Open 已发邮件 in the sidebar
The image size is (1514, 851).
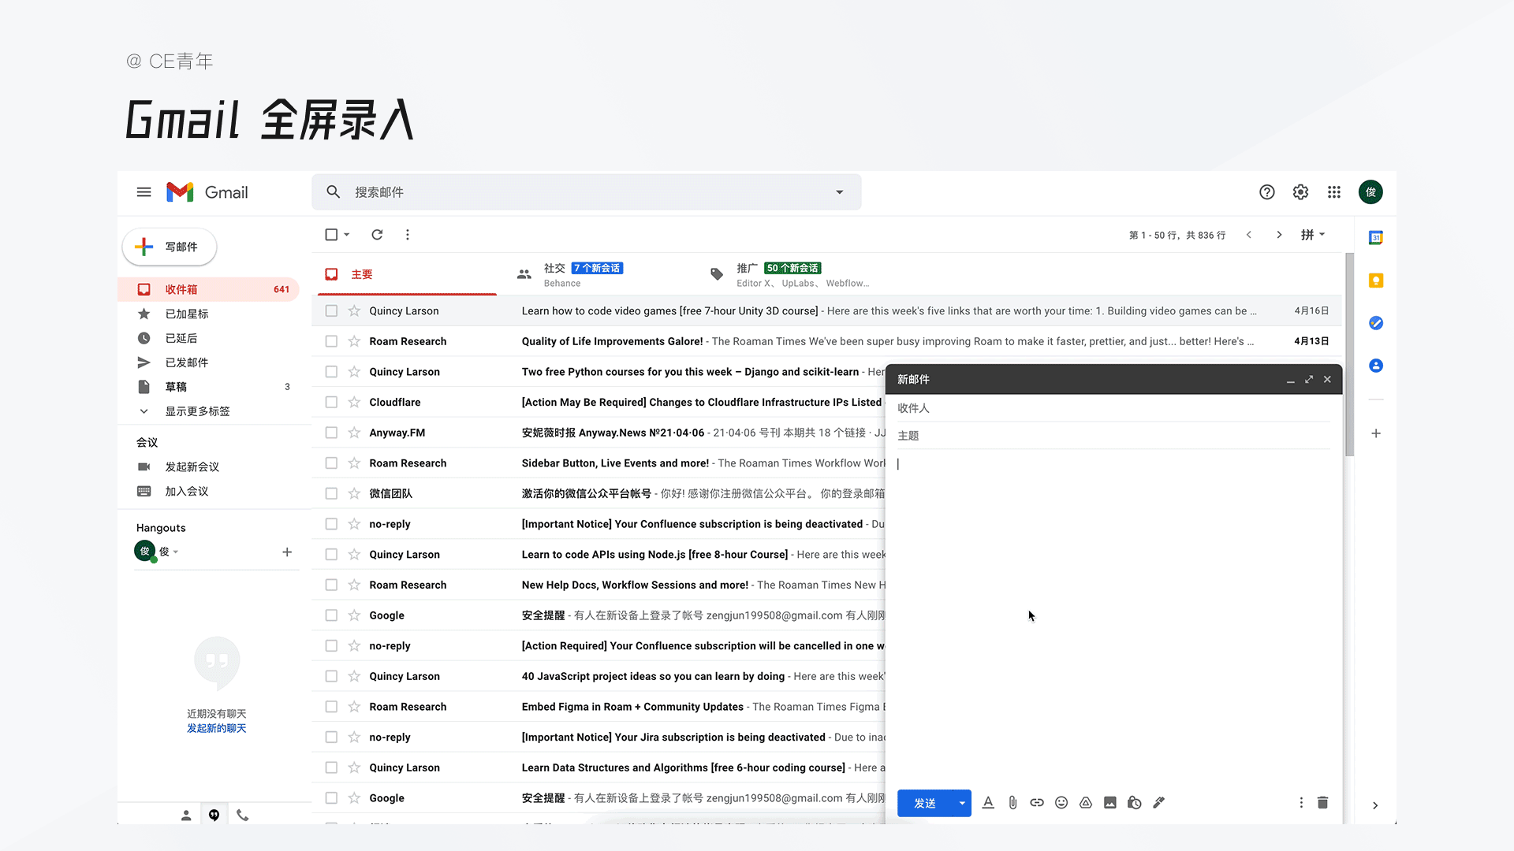pos(208,362)
